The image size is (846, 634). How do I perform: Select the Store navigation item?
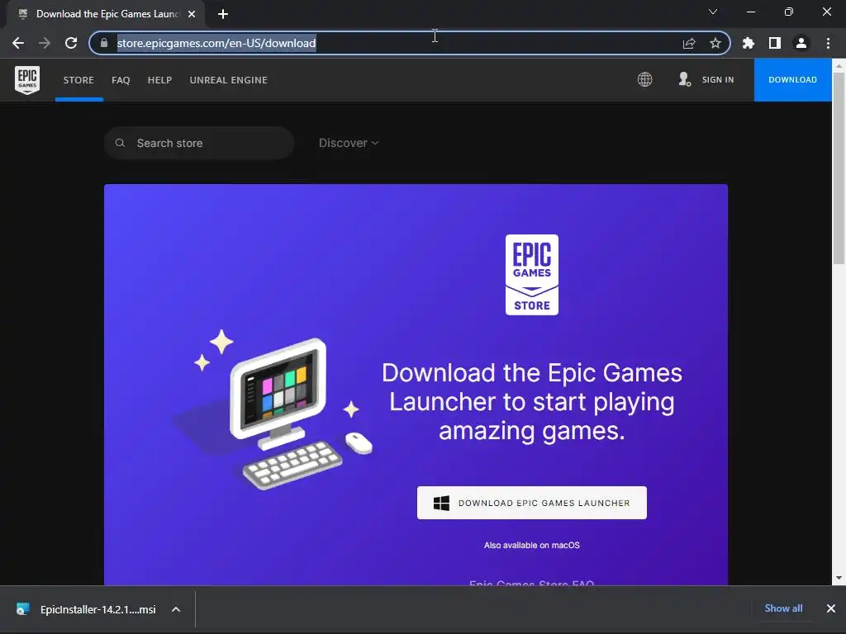78,80
